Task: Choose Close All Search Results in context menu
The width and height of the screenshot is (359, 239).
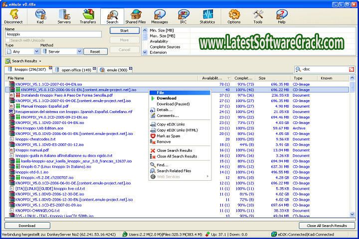Action: pos(179,156)
